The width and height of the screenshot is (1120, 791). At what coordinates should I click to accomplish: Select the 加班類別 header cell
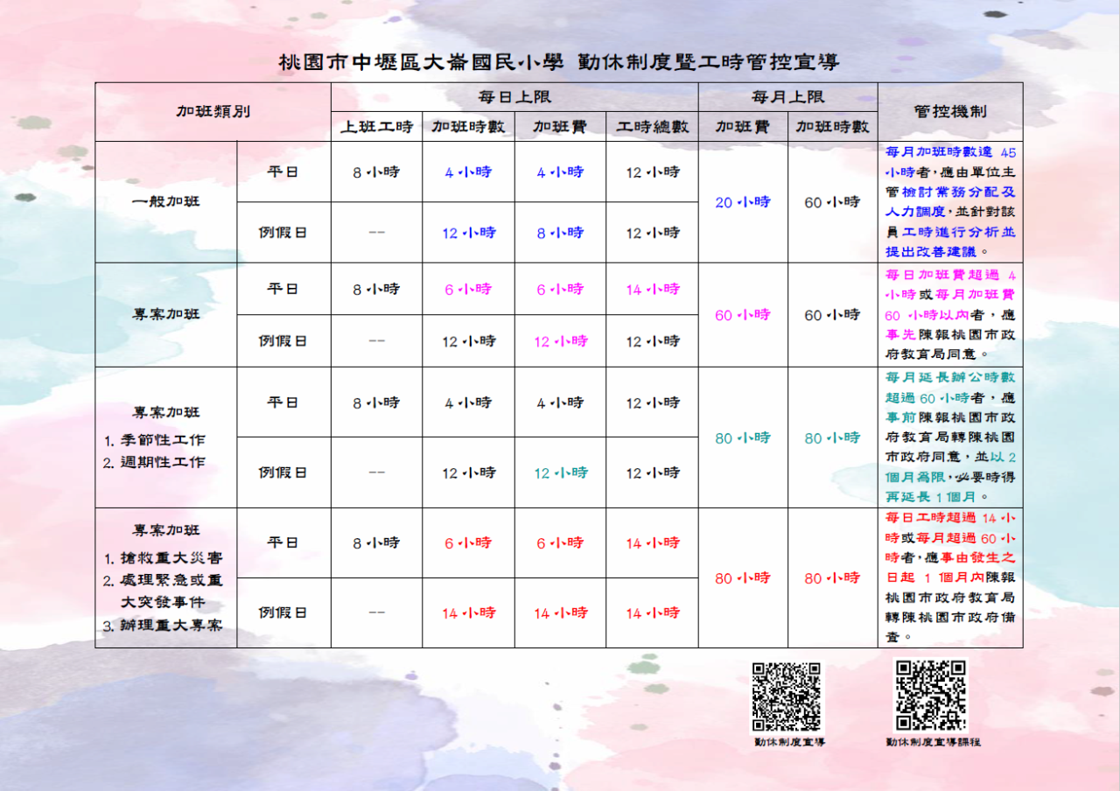coord(213,112)
